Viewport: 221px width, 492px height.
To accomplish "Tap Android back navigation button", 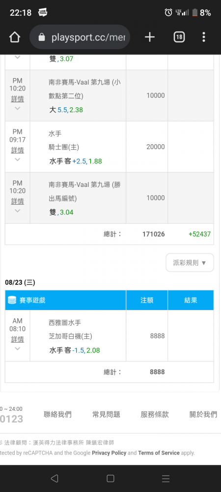I will (55, 478).
